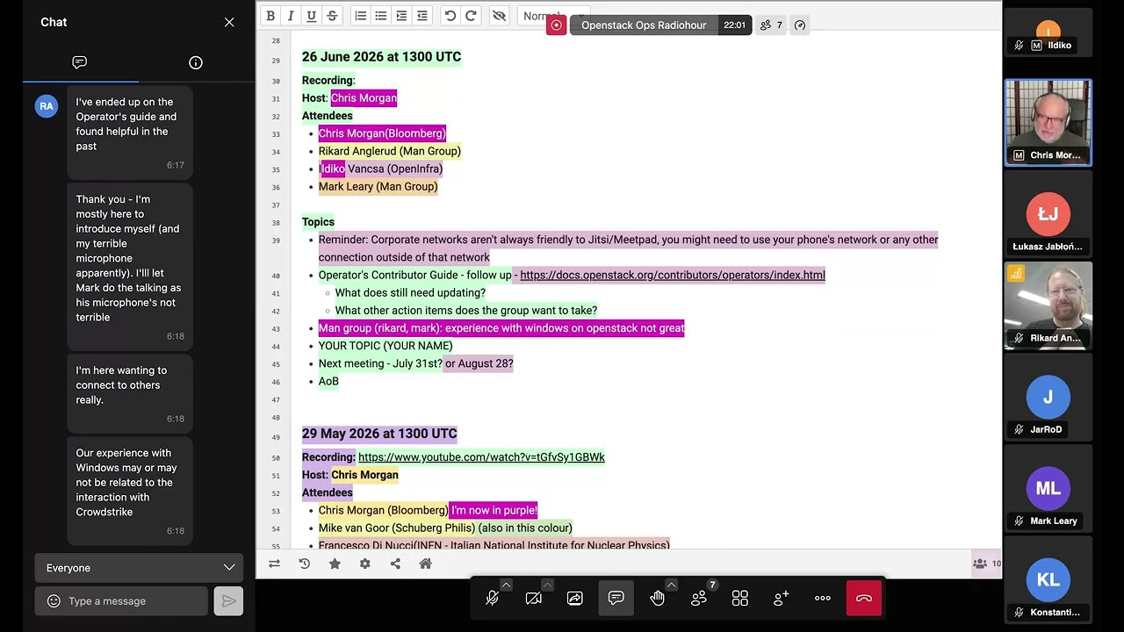Open the YouTube recording link
Screen dimensions: 1124x632
tap(481, 457)
